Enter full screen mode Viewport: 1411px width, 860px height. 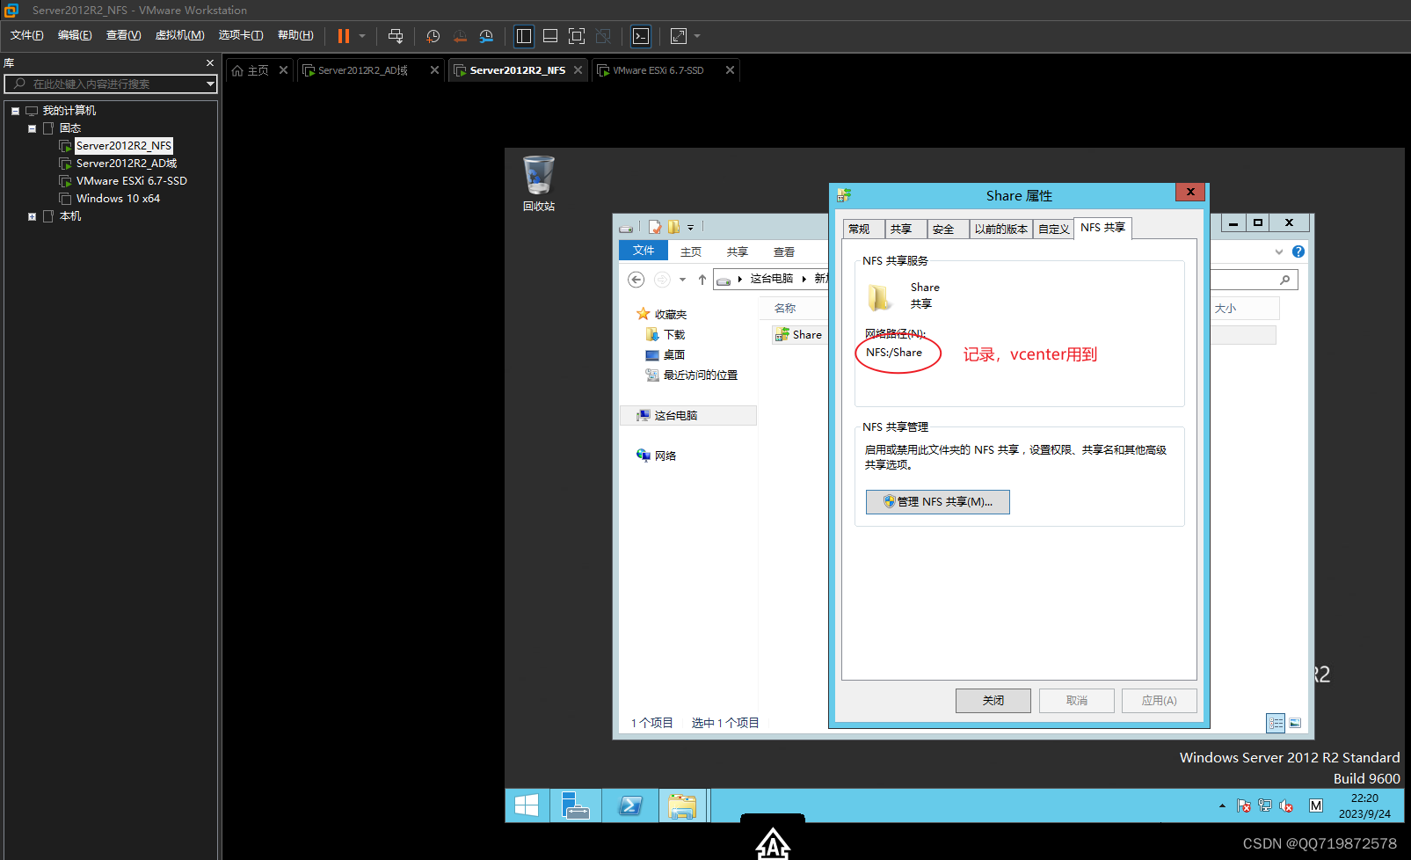pos(577,36)
